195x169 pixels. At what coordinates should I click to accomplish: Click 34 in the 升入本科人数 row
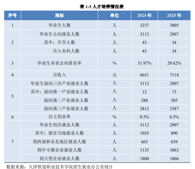click(174, 51)
